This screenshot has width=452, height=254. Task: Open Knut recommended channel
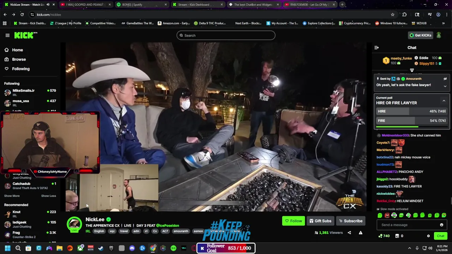pyautogui.click(x=30, y=214)
